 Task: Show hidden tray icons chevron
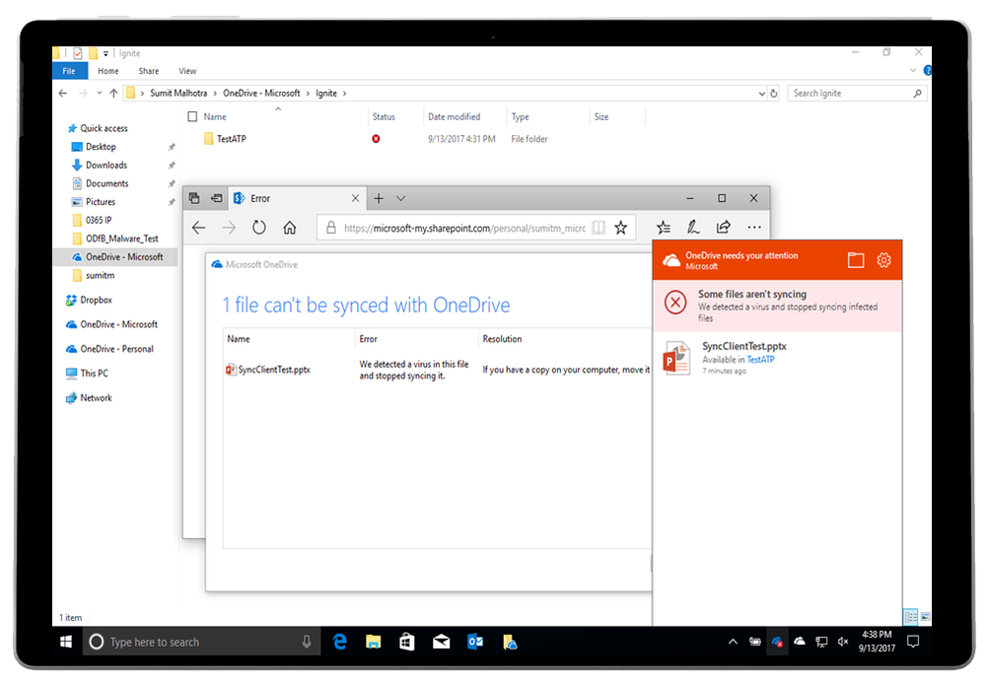pos(733,642)
